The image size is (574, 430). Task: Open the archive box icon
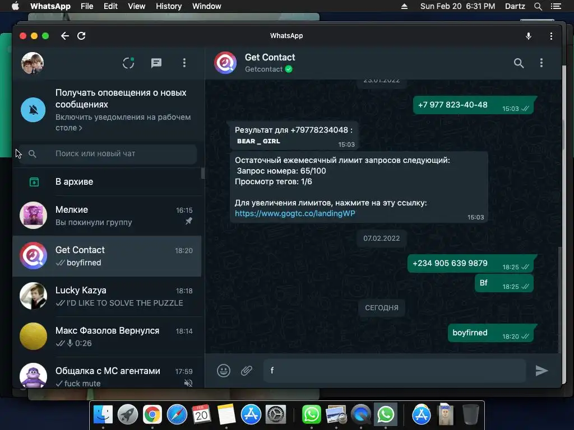(x=34, y=182)
